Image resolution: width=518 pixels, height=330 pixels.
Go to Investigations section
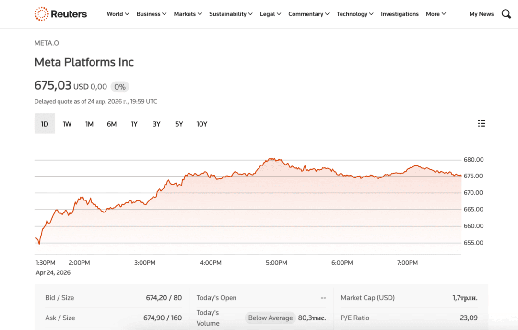click(x=400, y=14)
